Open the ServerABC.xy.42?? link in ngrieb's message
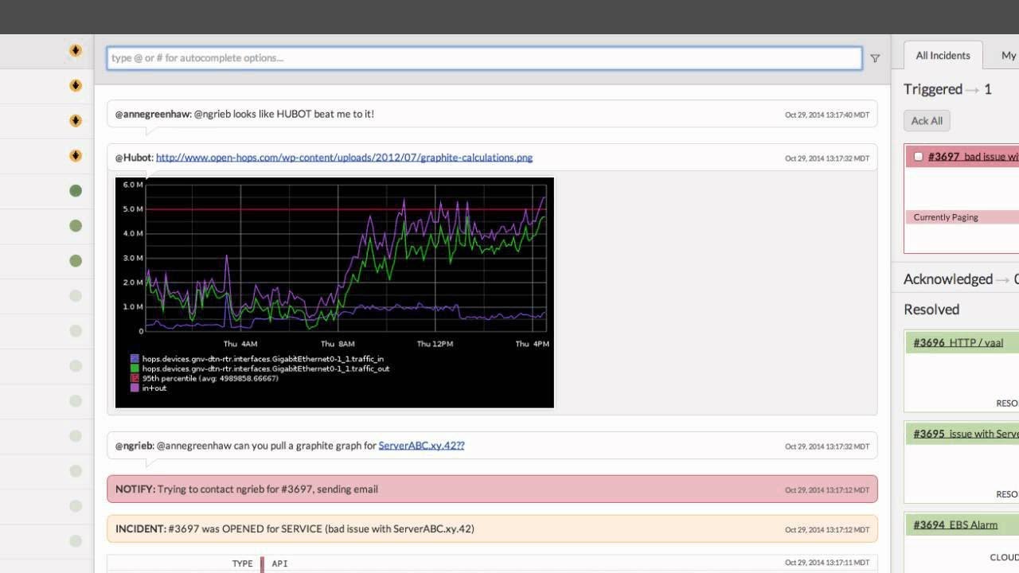1019x573 pixels. click(421, 446)
